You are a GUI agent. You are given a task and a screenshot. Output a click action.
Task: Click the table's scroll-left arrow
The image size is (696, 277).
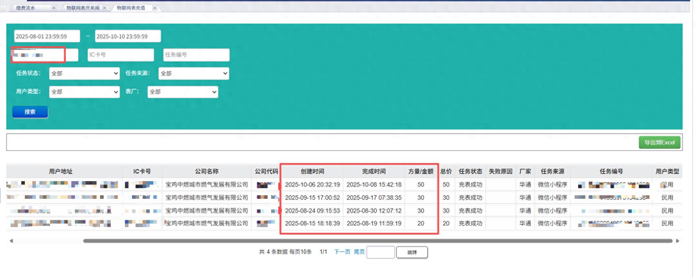(x=11, y=241)
